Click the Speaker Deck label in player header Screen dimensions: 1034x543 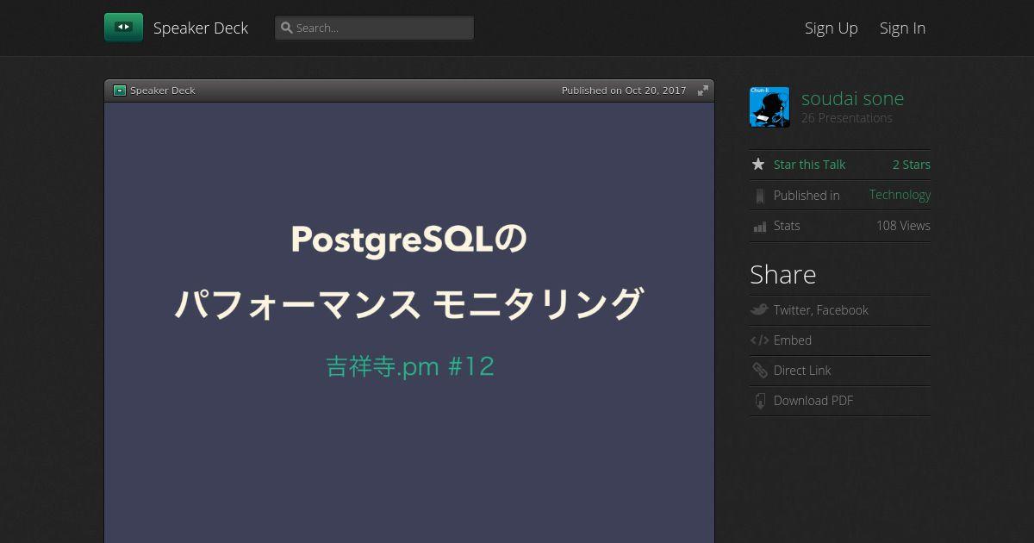click(x=163, y=90)
